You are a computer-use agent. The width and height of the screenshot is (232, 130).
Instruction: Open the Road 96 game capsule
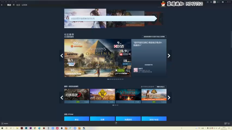(x=102, y=96)
